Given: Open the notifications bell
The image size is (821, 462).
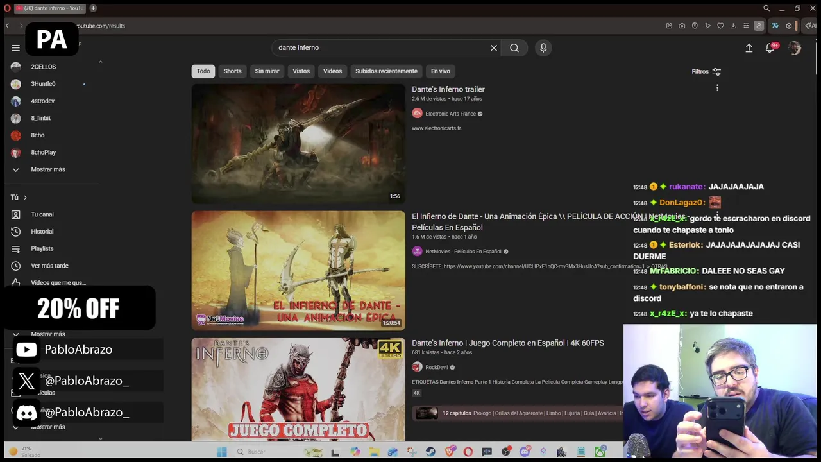Looking at the screenshot, I should [x=770, y=47].
